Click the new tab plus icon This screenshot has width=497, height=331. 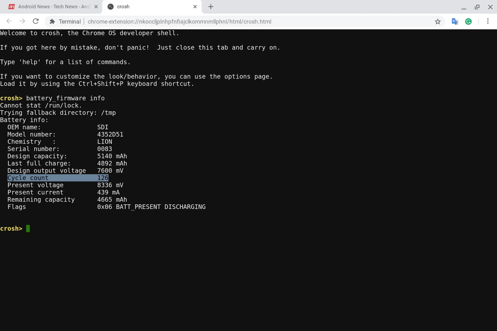[211, 6]
